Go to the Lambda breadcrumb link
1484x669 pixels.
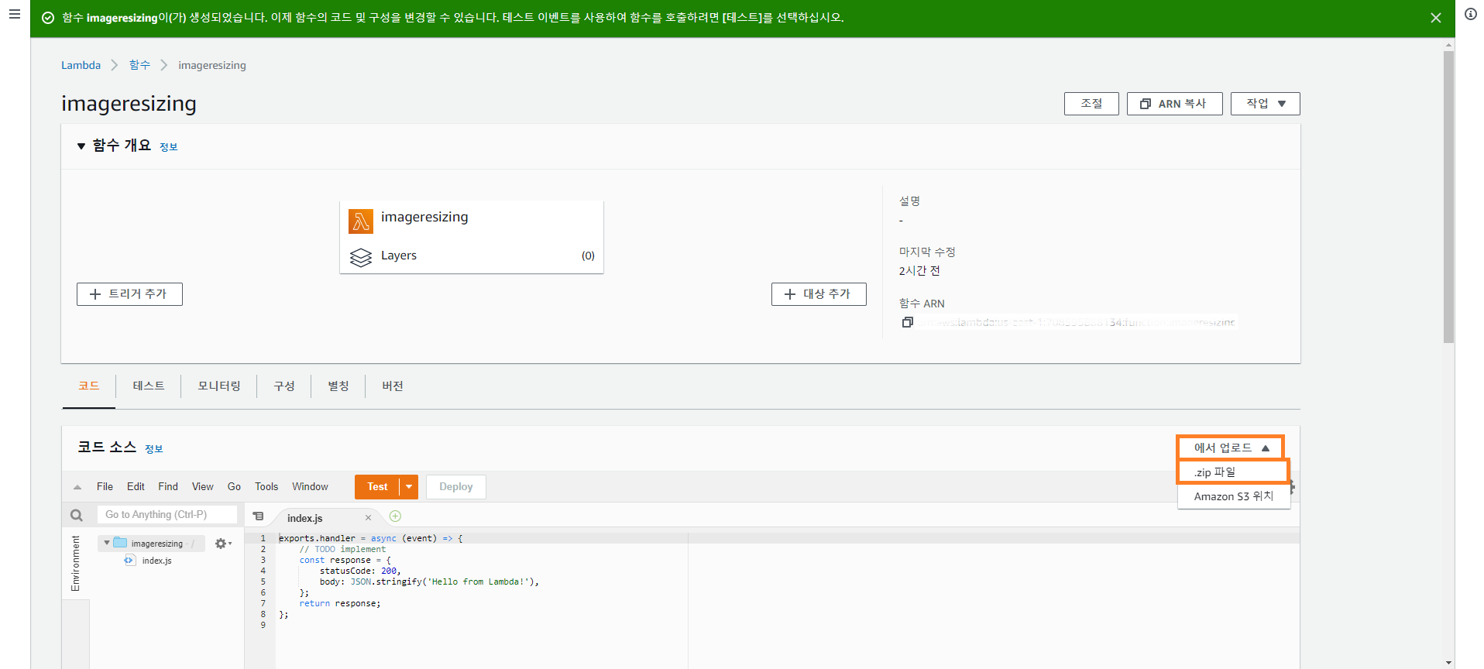point(81,65)
